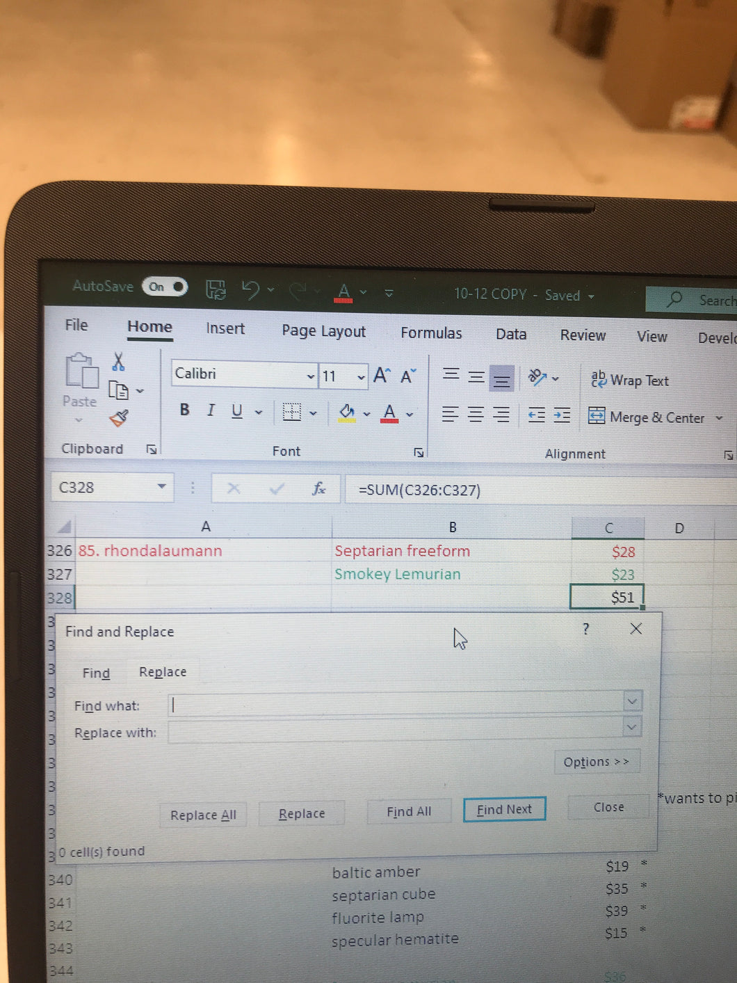
Task: Open the Name Box dropdown arrow
Action: tap(161, 486)
